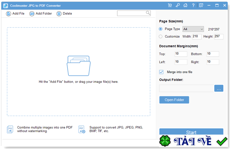Click the Coolmuster app logo icon

(x=6, y=6)
